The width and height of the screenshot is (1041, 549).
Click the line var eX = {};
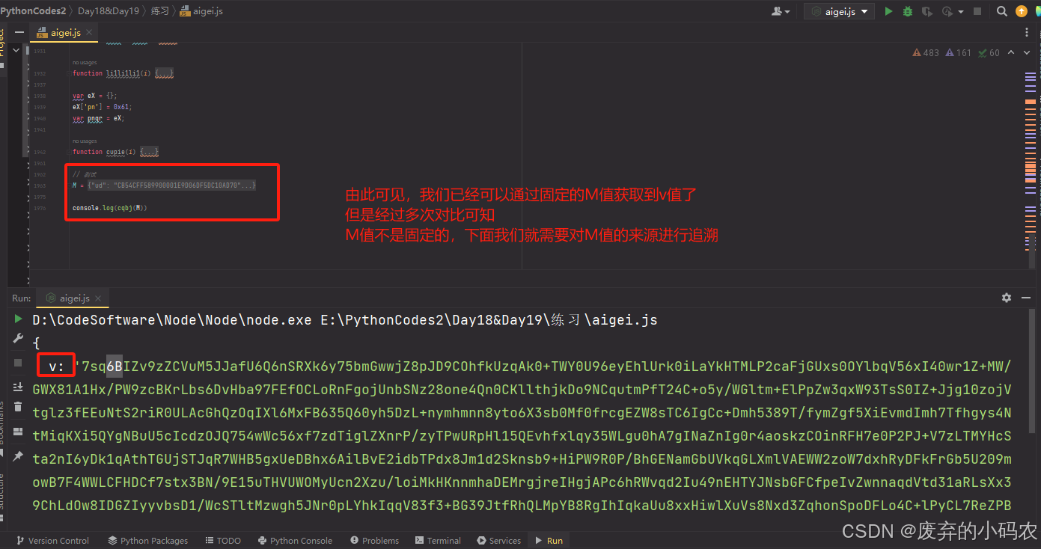95,96
